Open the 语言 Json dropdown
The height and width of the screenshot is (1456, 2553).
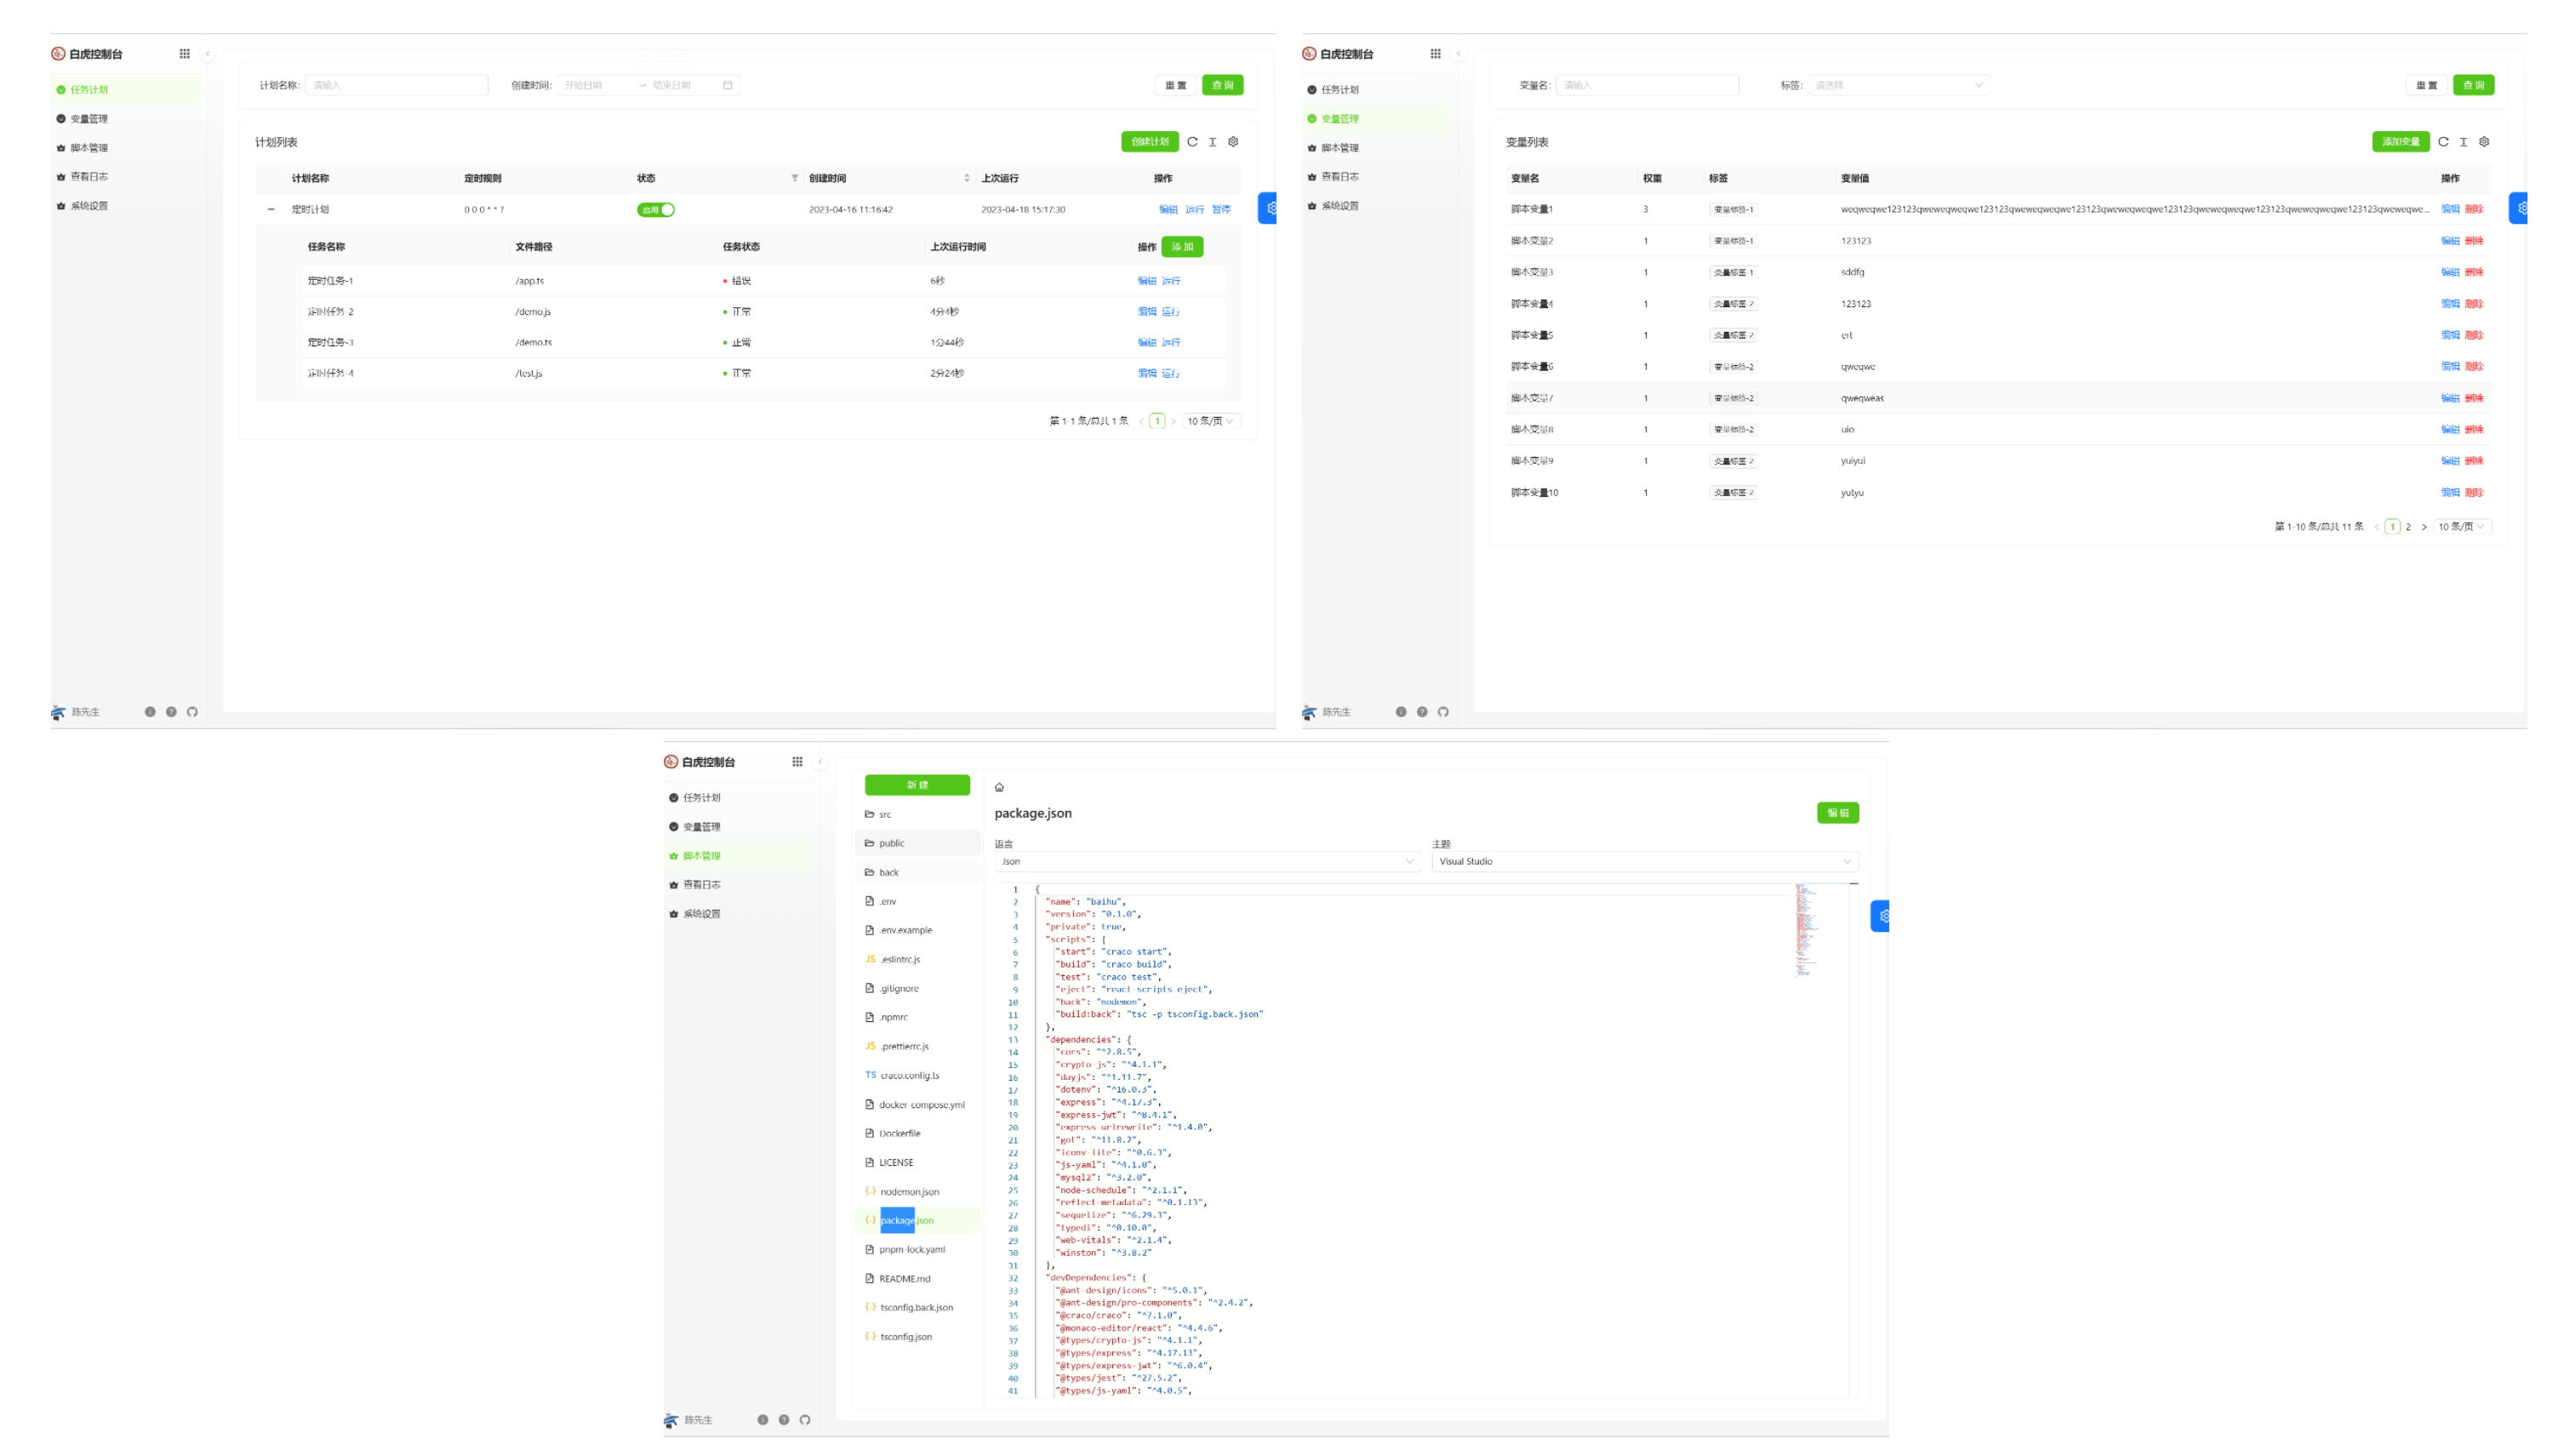[1207, 861]
